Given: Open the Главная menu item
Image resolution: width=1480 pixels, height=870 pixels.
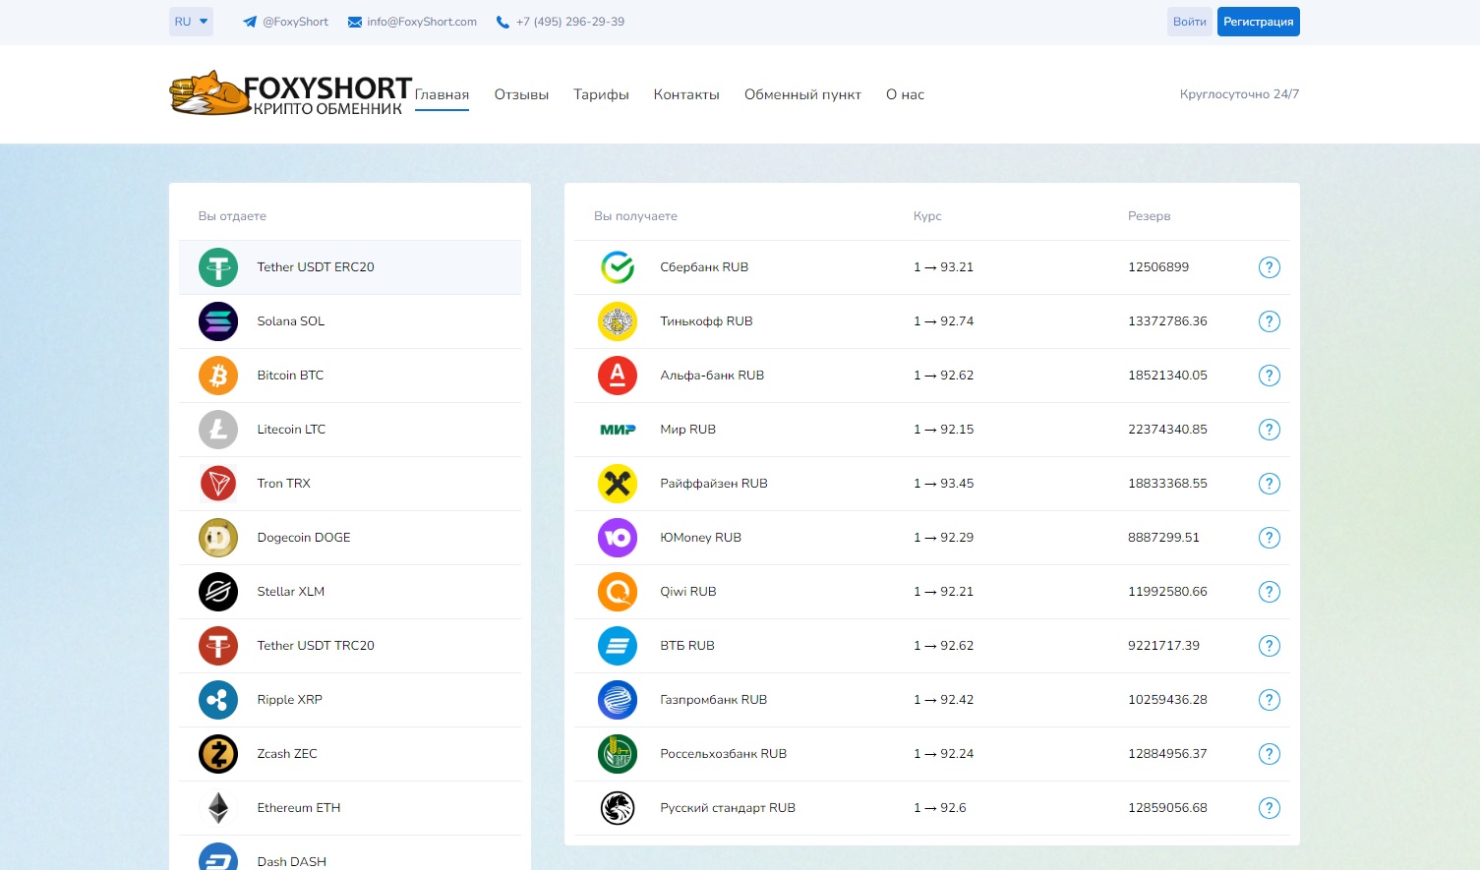Looking at the screenshot, I should tap(442, 94).
